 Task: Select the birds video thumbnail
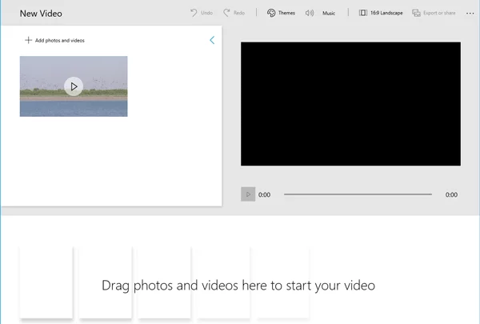coord(74,86)
